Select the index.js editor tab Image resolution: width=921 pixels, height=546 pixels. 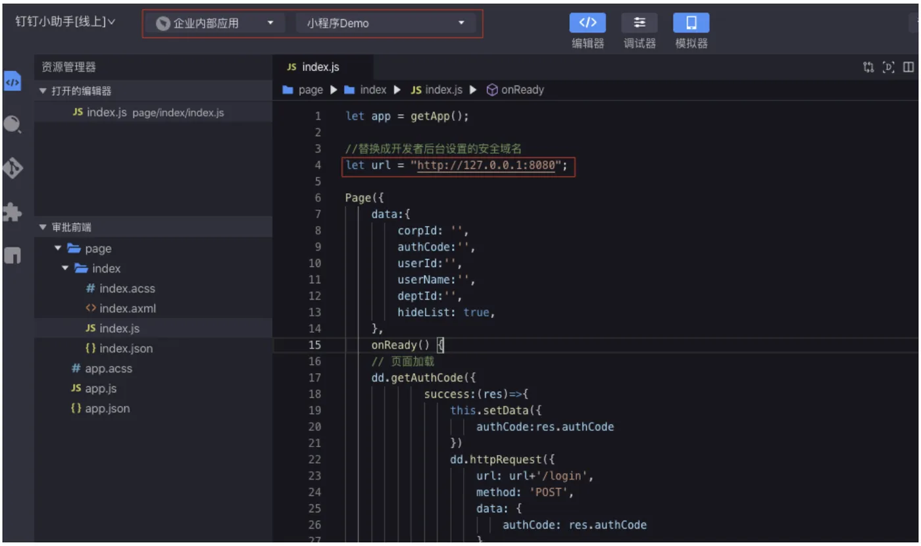click(x=322, y=67)
